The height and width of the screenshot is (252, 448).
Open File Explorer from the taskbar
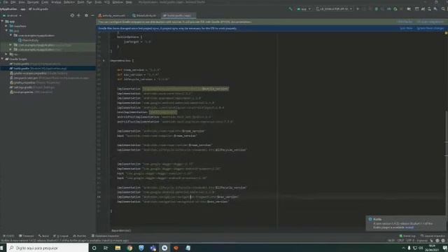coord(118,248)
